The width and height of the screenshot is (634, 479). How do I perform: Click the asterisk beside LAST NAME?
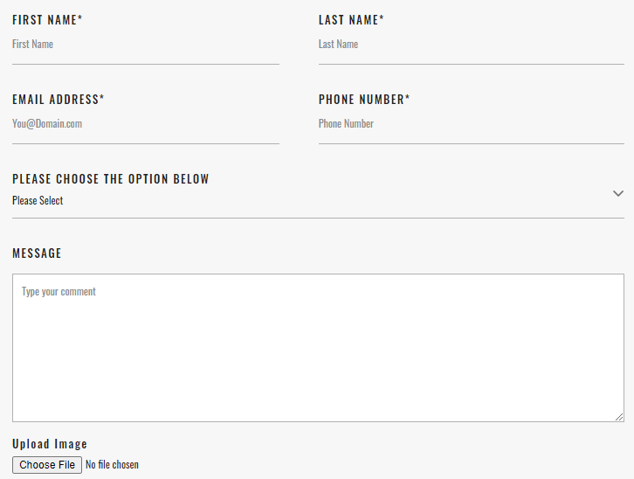click(x=382, y=18)
